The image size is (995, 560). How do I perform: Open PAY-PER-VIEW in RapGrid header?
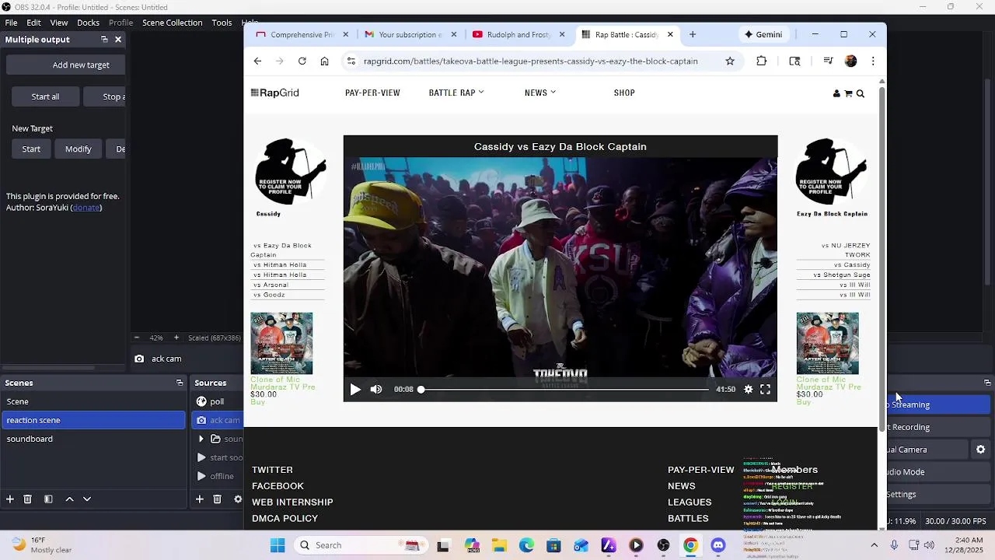pos(372,93)
